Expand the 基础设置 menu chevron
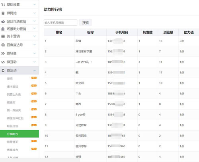Screen dimensions: 199x162 [x=35, y=5]
